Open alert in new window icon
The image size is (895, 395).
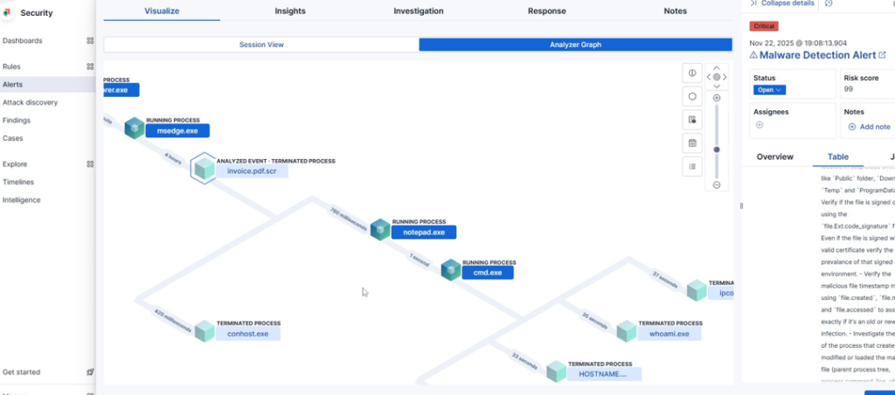882,55
